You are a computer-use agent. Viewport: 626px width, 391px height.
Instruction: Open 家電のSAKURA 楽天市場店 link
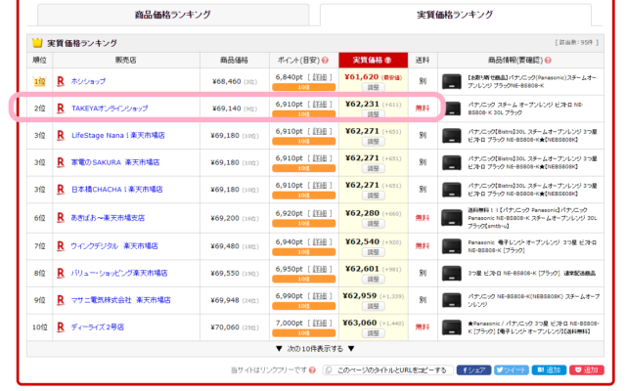(x=115, y=163)
